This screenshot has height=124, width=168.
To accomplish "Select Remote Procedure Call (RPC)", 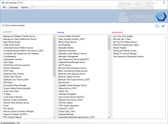I will pyautogui.click(x=15, y=114).
